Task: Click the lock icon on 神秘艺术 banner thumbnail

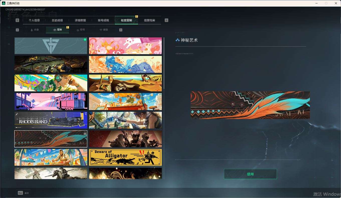Action: tap(85, 133)
